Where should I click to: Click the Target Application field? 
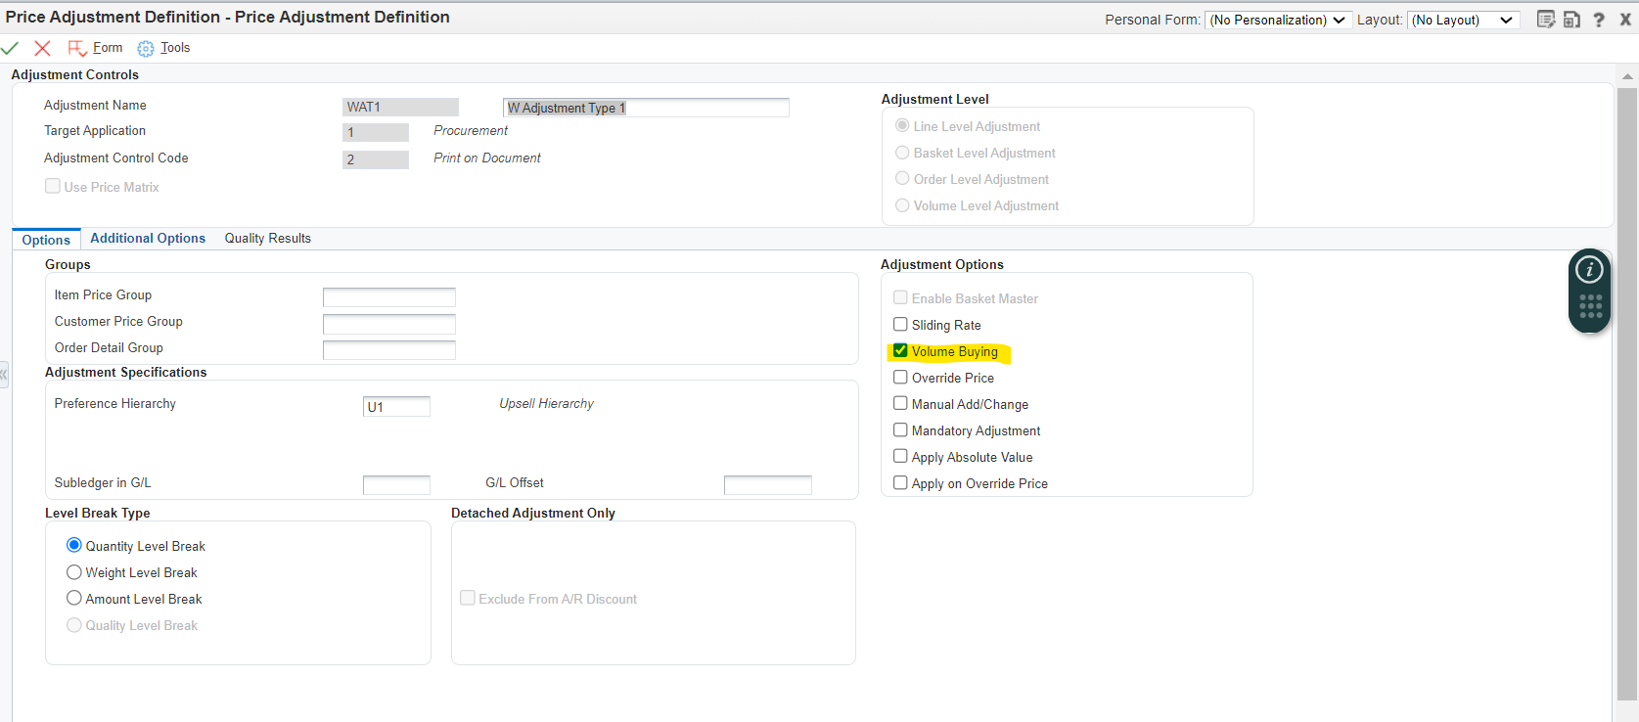pyautogui.click(x=376, y=132)
